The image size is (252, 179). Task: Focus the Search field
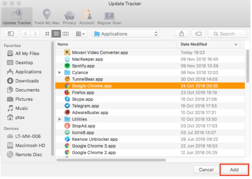(x=227, y=34)
